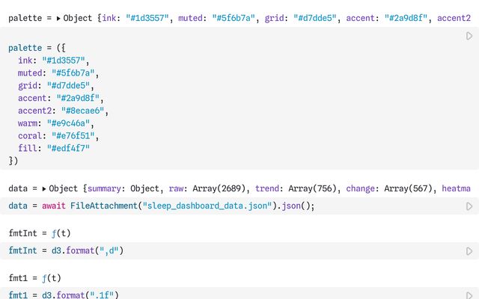Image resolution: width=479 pixels, height=299 pixels.
Task: Expand the data Object output
Action: click(x=44, y=188)
